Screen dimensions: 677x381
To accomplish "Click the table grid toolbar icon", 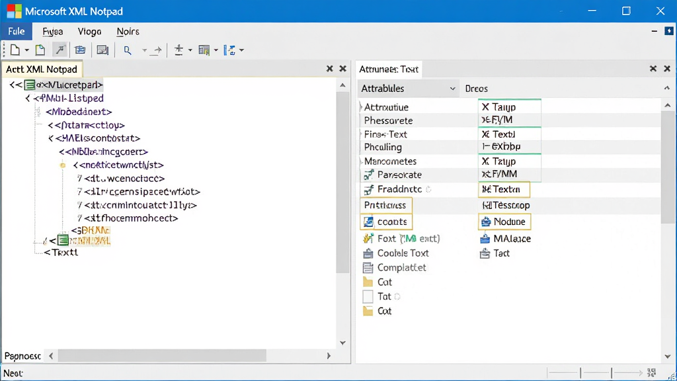I will coord(80,50).
